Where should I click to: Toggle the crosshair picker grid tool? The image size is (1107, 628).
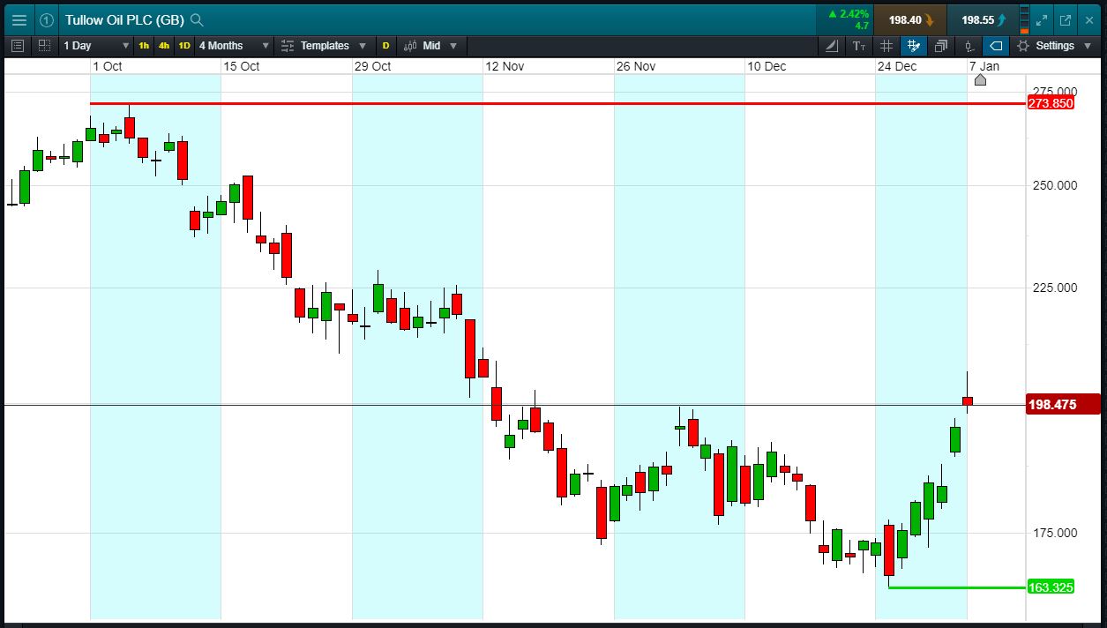pyautogui.click(x=914, y=46)
